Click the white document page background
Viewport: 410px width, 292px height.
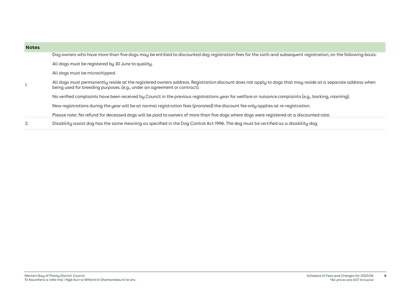(205, 198)
